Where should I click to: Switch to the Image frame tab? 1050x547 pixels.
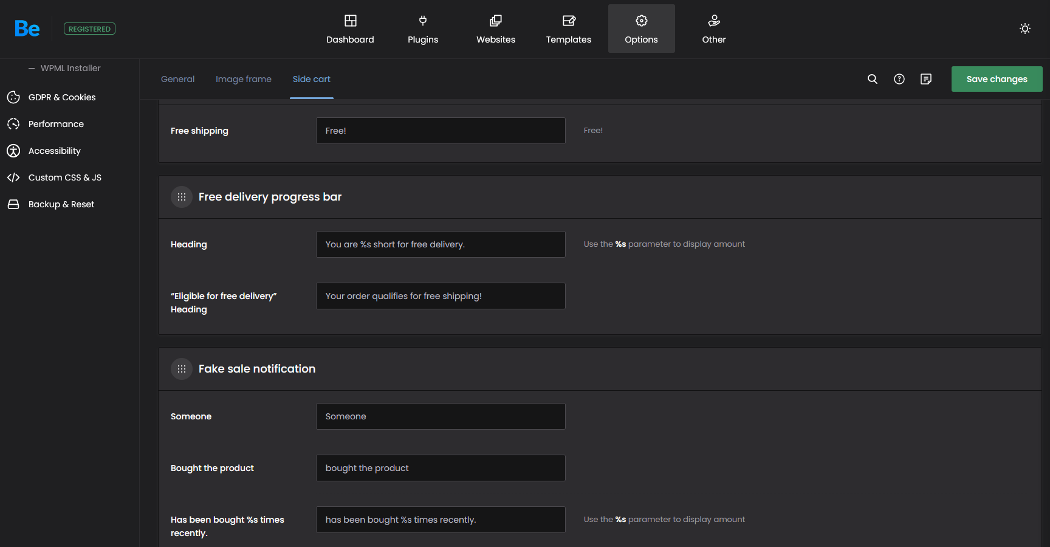(x=244, y=79)
